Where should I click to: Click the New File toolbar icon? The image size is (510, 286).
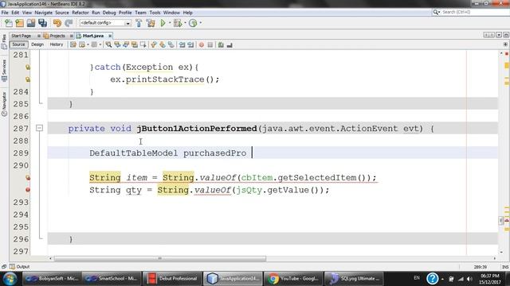(9, 23)
